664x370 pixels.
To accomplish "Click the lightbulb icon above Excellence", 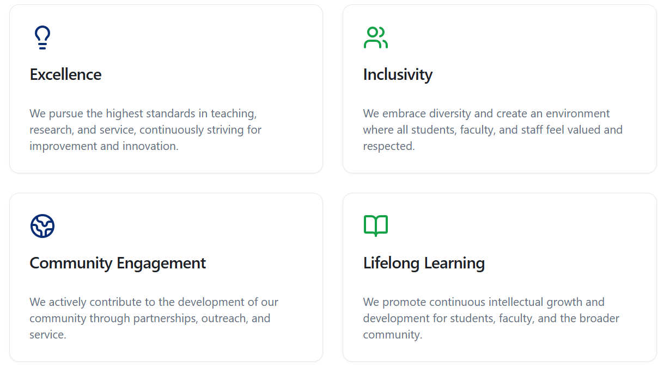I will coord(42,37).
